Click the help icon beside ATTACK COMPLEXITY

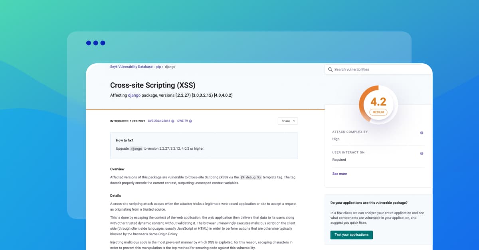pos(422,132)
